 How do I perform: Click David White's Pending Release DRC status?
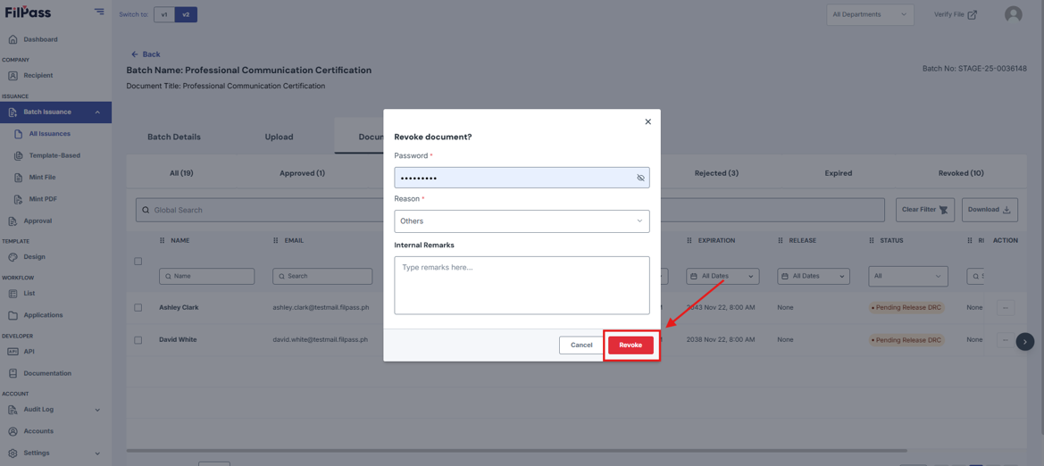tap(906, 339)
